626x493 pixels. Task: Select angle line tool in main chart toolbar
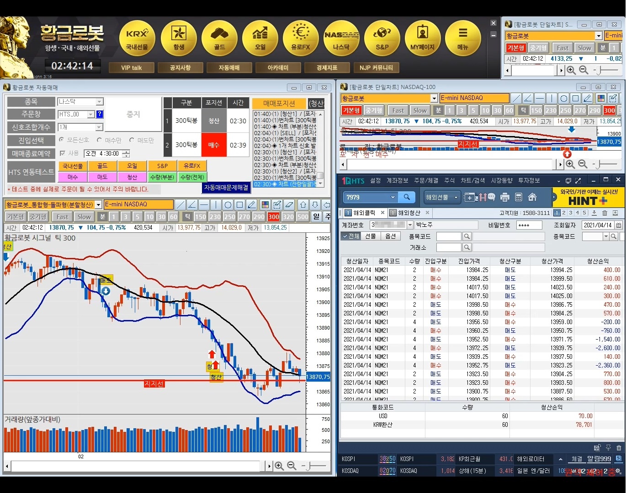(192, 205)
